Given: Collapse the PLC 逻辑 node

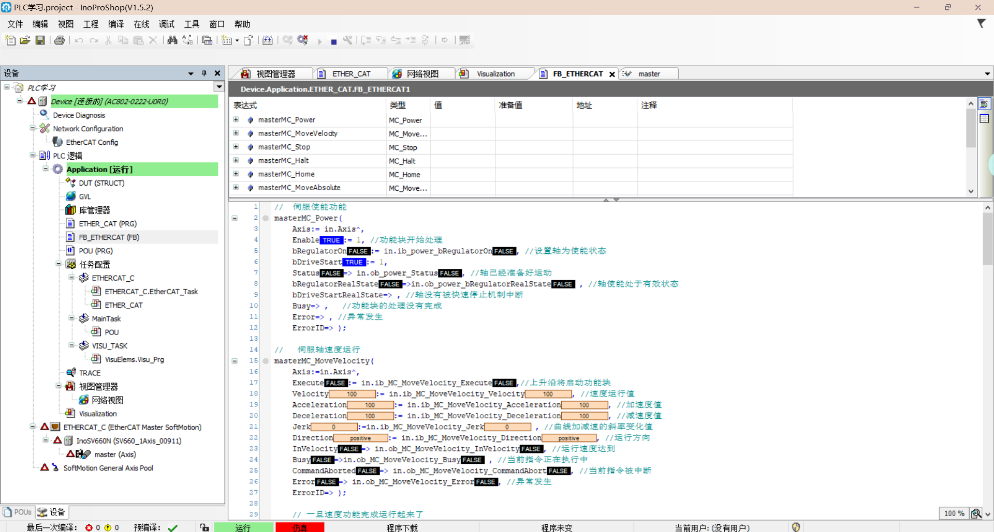Looking at the screenshot, I should 33,155.
